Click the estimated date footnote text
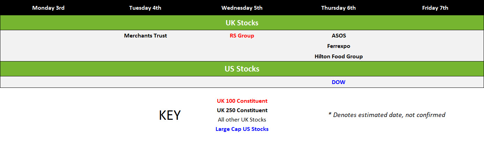 [x=387, y=115]
